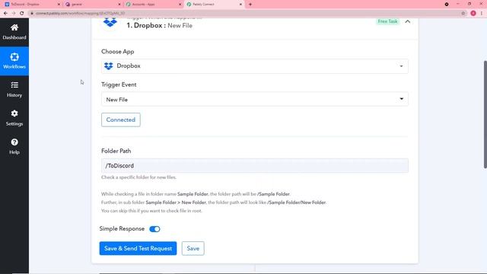Collapse the Dropbox trigger step with the chevron
Image resolution: width=487 pixels, height=274 pixels.
click(x=408, y=21)
